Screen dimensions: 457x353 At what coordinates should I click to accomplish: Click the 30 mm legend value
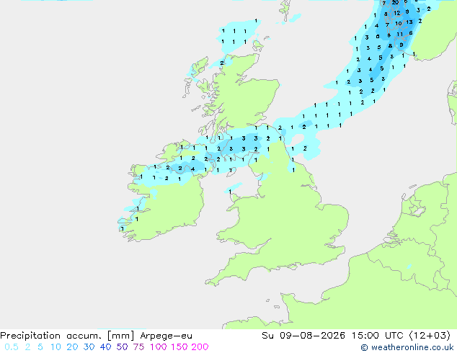coord(89,347)
